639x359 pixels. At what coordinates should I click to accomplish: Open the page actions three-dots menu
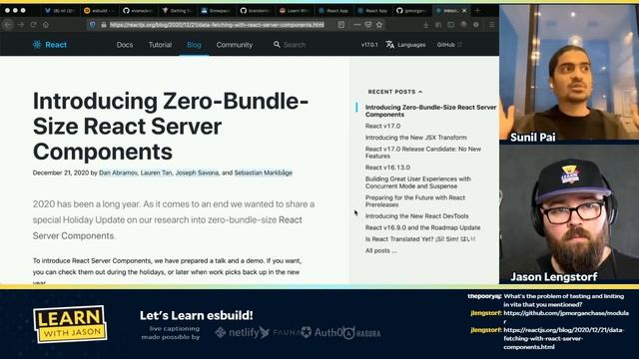[x=357, y=25]
